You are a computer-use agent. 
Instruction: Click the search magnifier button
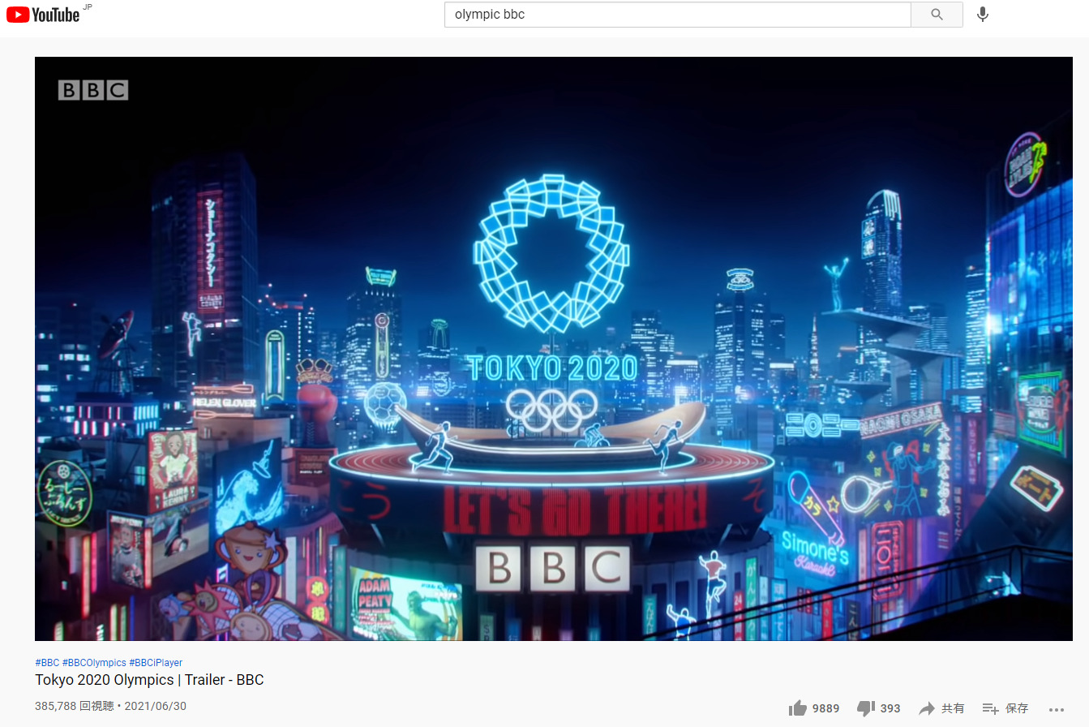coord(937,15)
